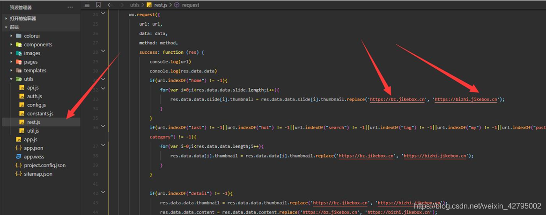Click the JS file icon next to app.js
Image resolution: width=546 pixels, height=215 pixels.
click(18, 140)
